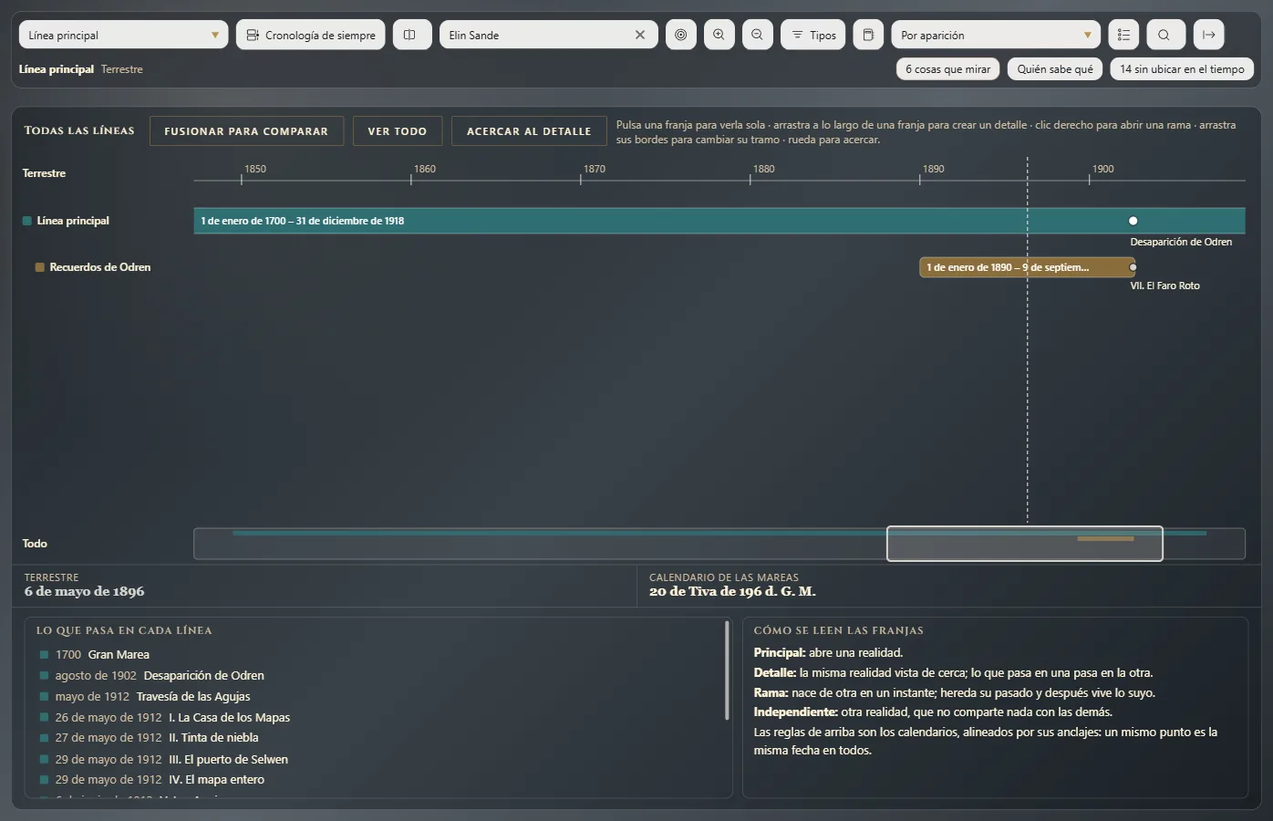Image resolution: width=1273 pixels, height=821 pixels.
Task: Click the Desaparición de Odren marker dot
Action: (x=1133, y=221)
